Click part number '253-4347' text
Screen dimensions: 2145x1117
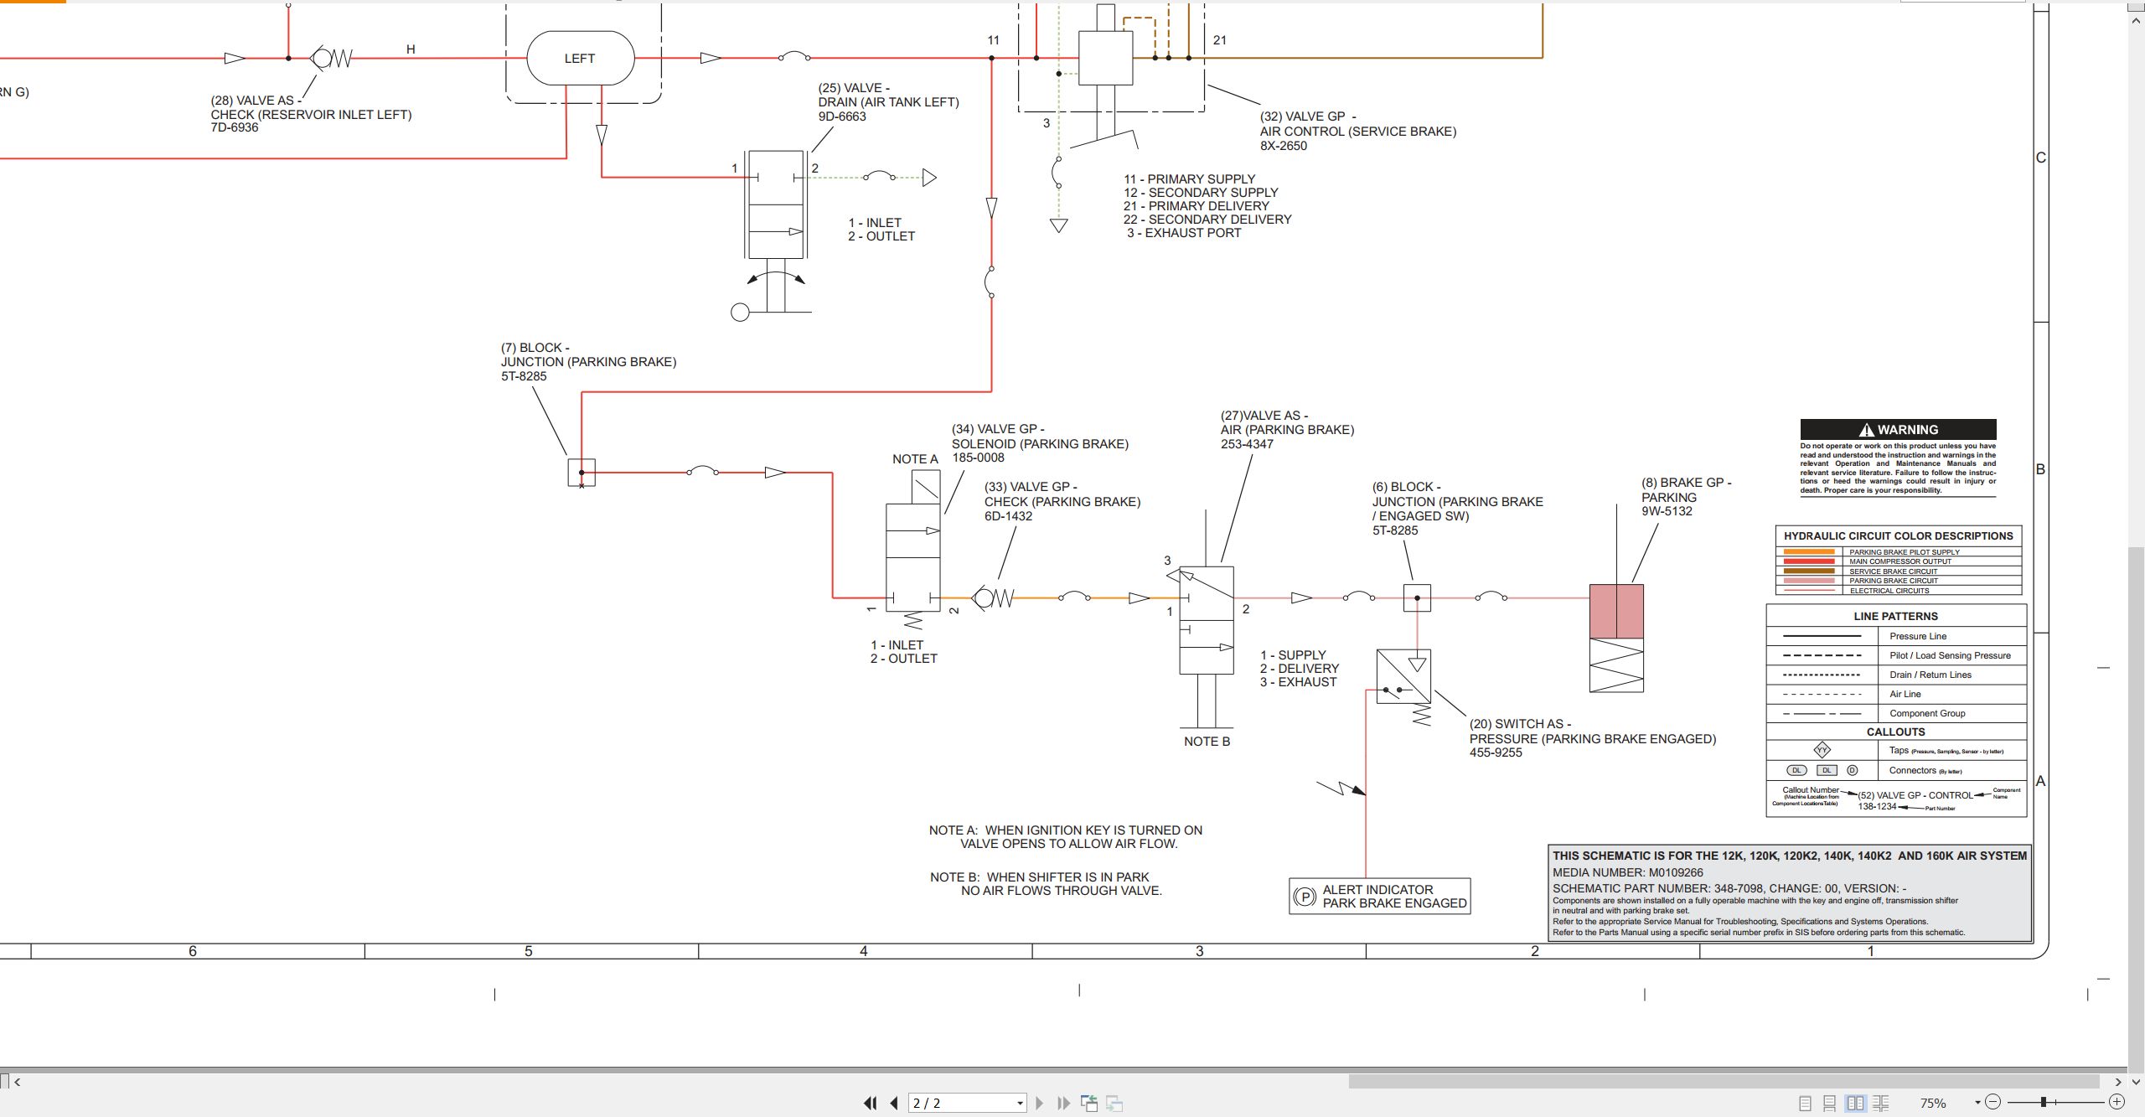(x=1247, y=444)
